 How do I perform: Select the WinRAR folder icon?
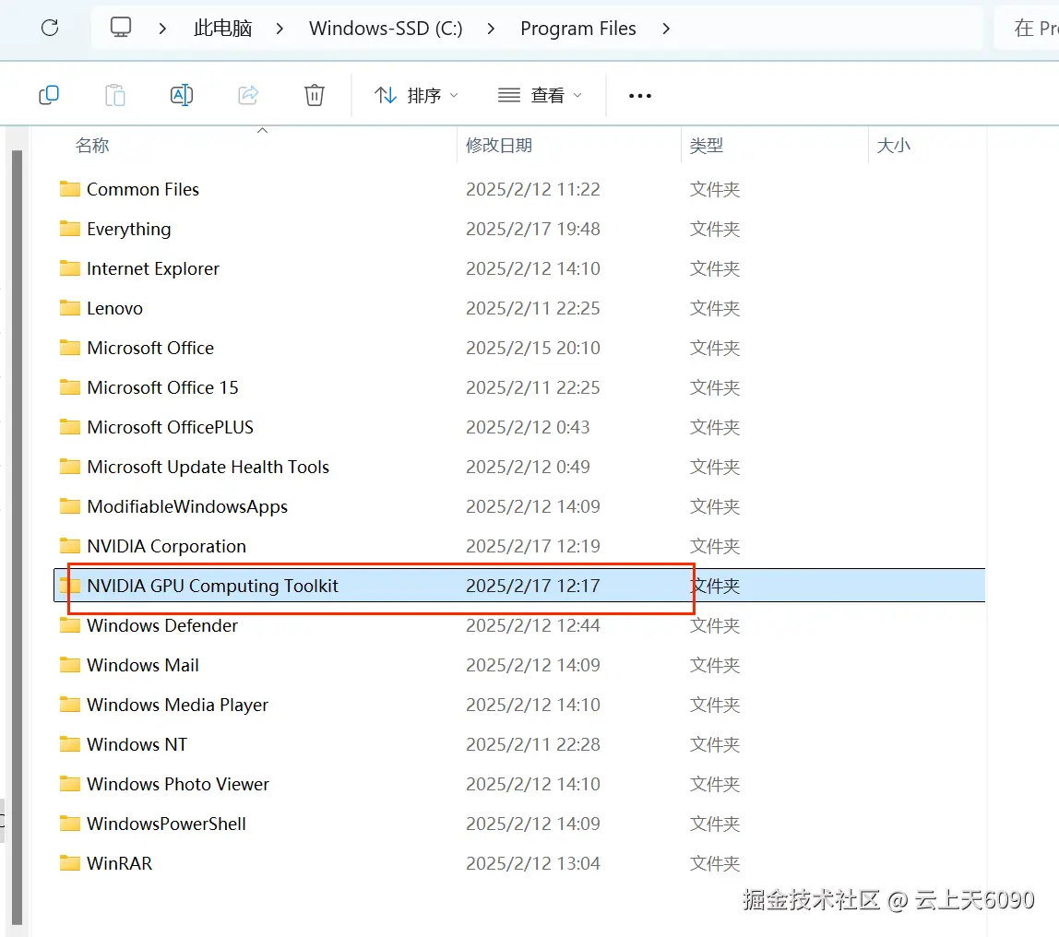tap(69, 862)
